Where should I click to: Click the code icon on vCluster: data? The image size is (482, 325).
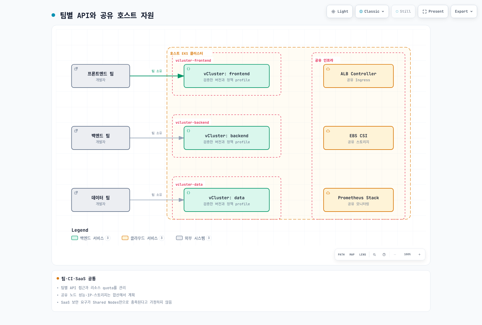tap(189, 193)
